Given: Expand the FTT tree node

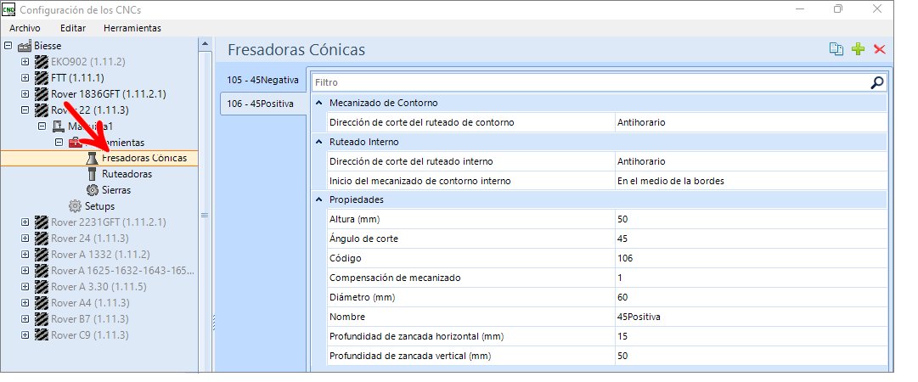Looking at the screenshot, I should coord(25,78).
